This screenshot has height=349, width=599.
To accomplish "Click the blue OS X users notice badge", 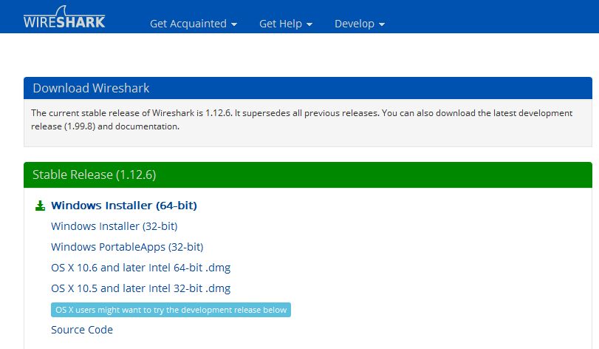I will [x=171, y=310].
